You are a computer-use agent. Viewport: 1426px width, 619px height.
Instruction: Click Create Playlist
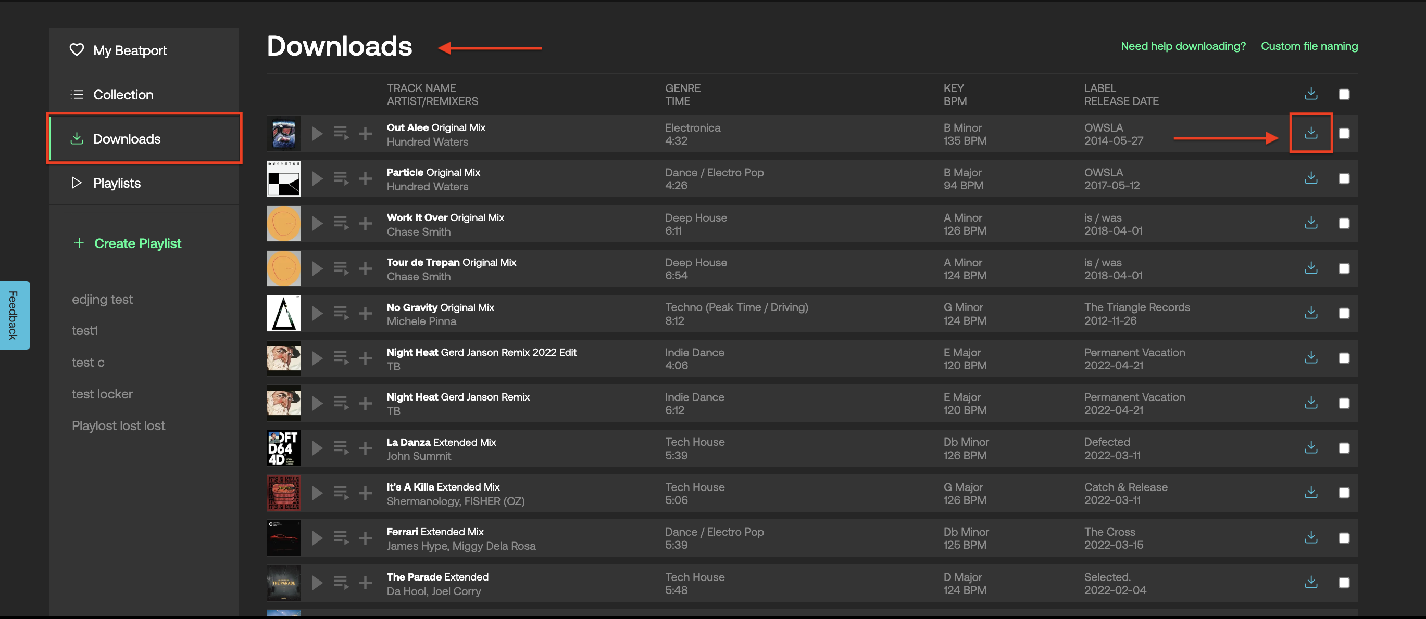(137, 243)
